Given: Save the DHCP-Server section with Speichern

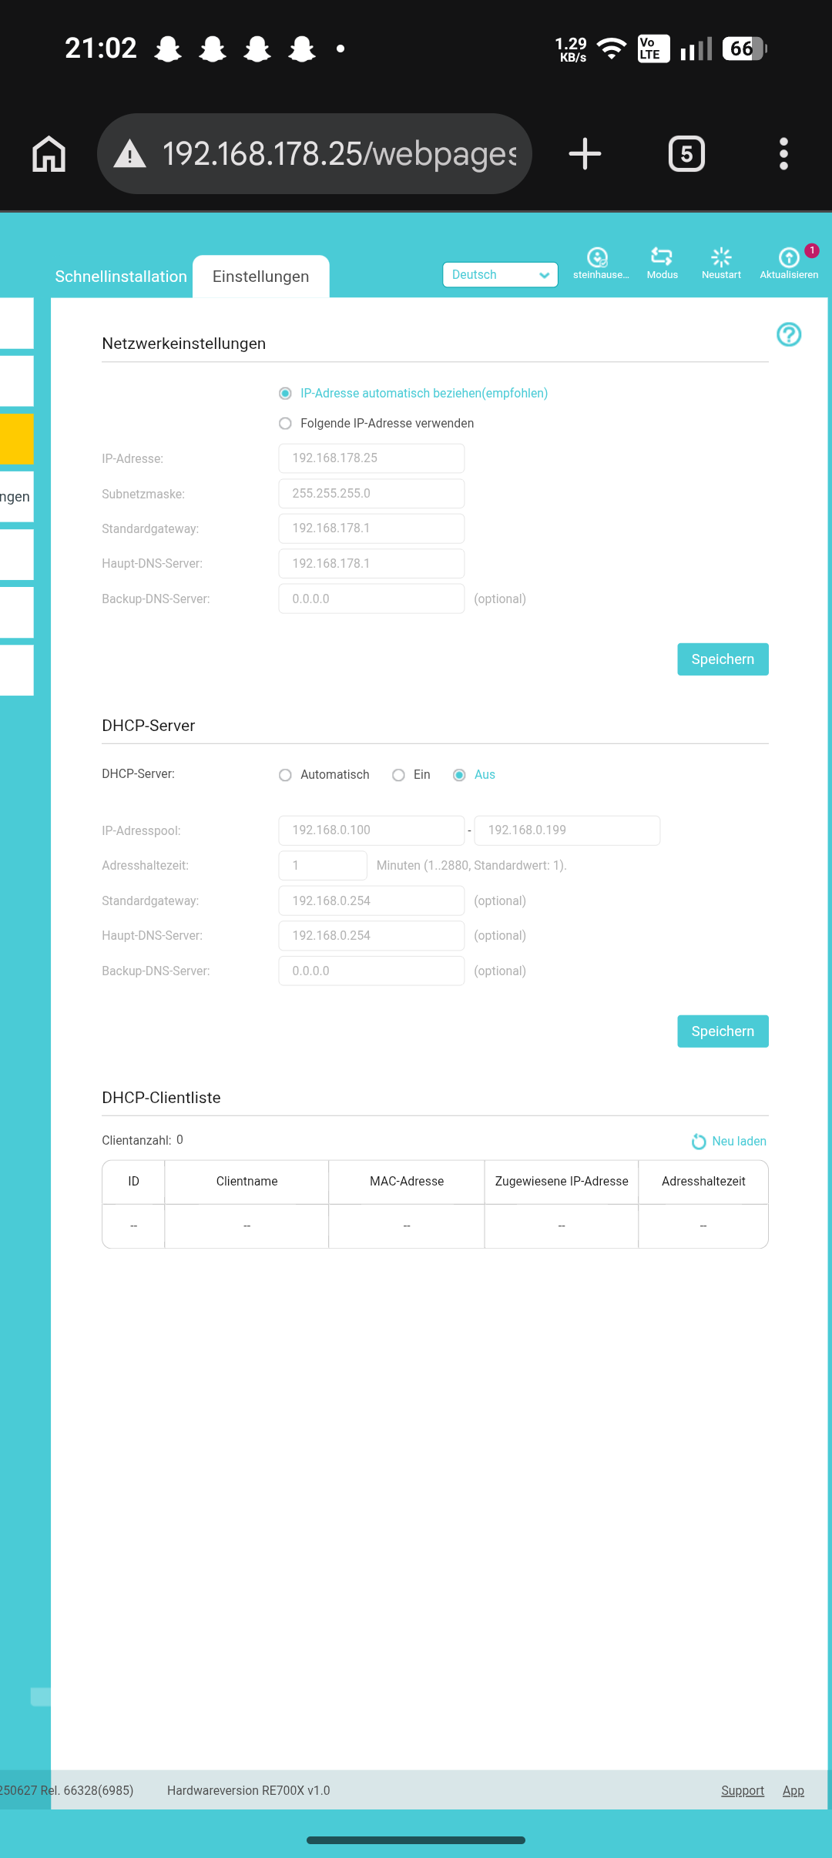Looking at the screenshot, I should pos(723,1031).
